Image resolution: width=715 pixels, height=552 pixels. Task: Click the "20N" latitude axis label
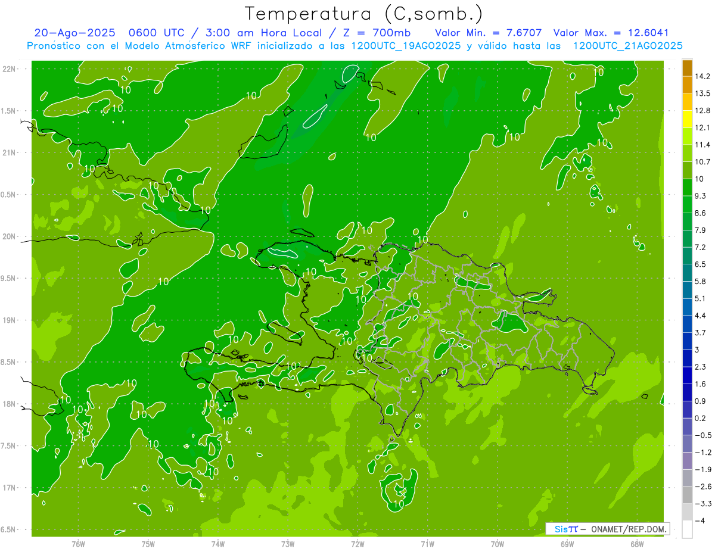(x=9, y=236)
